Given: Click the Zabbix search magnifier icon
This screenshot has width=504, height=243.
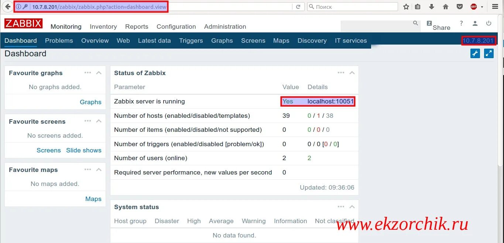Looking at the screenshot, I should click(415, 23).
